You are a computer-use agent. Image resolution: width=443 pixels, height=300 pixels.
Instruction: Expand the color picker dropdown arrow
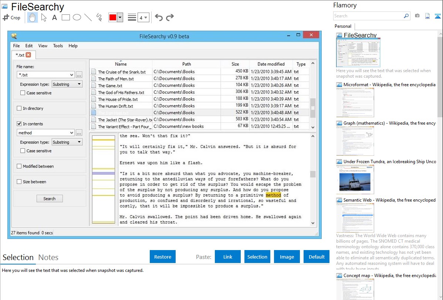coord(120,17)
